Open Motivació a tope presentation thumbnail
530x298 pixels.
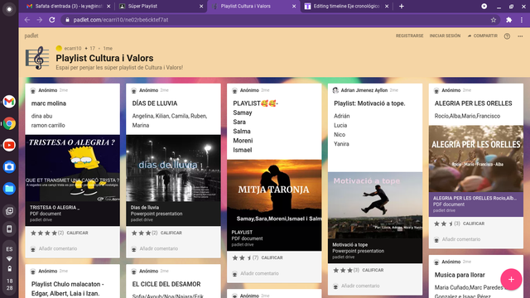[375, 205]
